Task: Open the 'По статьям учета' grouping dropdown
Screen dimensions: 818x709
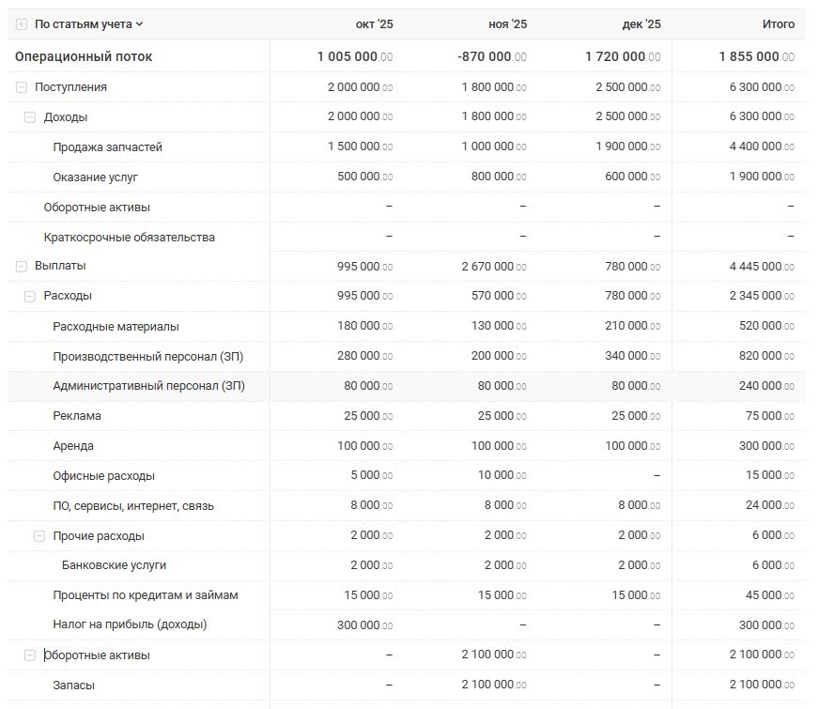Action: (89, 24)
